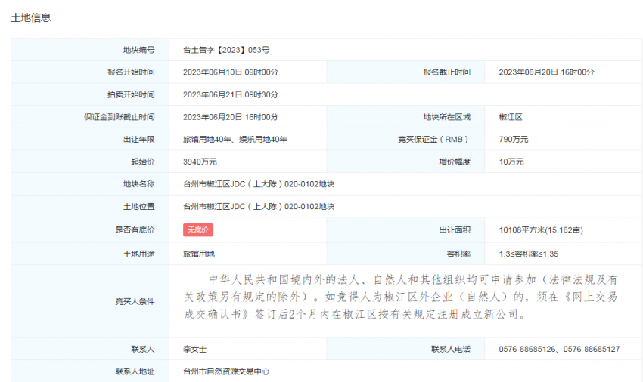
Task: Select contact name 李女士
Action: (194, 350)
